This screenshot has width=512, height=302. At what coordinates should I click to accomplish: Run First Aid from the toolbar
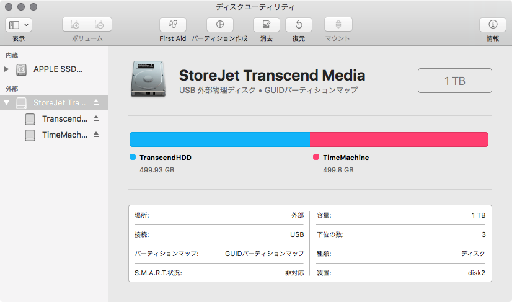click(x=173, y=25)
